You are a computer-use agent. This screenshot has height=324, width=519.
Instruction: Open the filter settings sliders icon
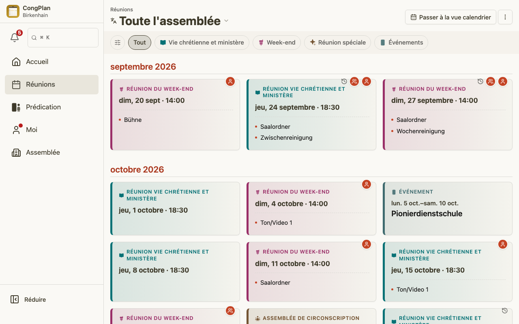pos(118,43)
